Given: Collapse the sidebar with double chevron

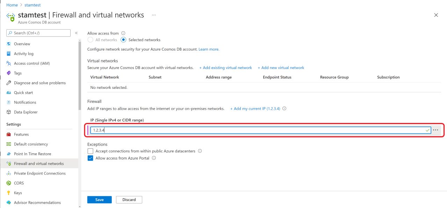Looking at the screenshot, I should click(x=76, y=33).
